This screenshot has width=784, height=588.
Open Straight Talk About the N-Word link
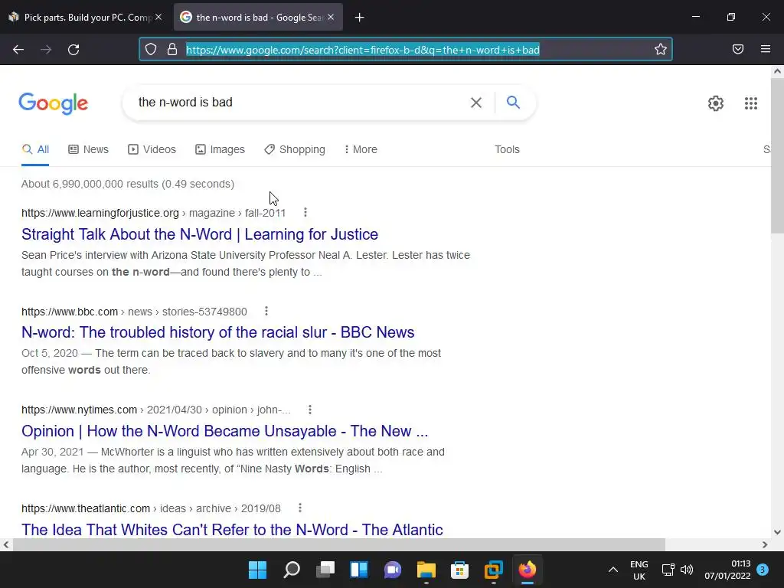click(x=200, y=234)
